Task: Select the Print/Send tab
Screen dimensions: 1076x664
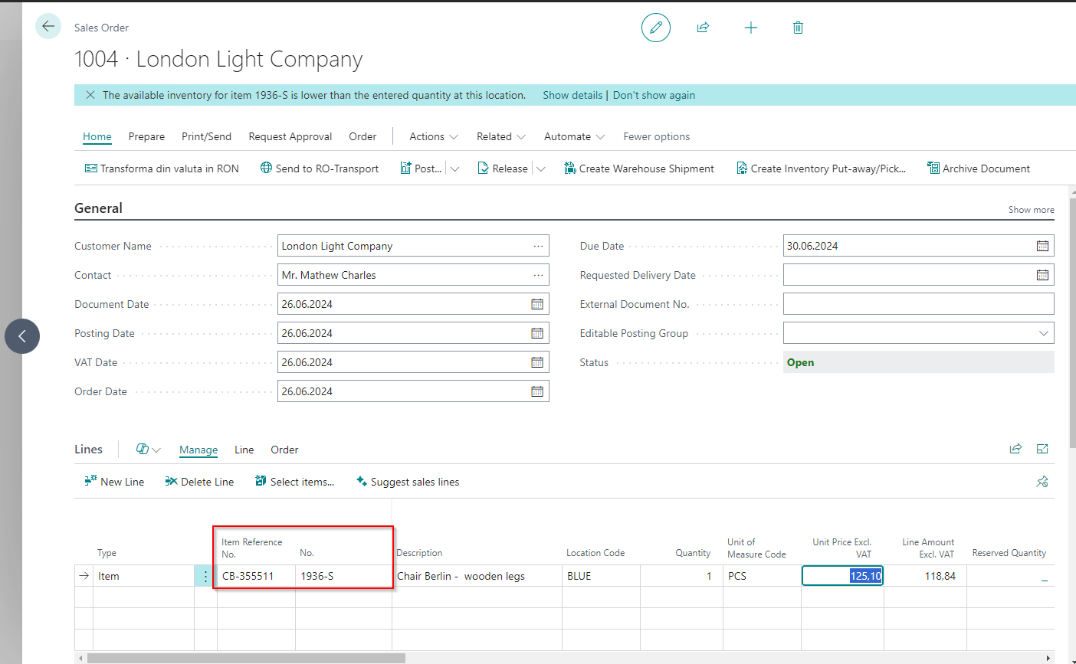Action: pos(206,136)
